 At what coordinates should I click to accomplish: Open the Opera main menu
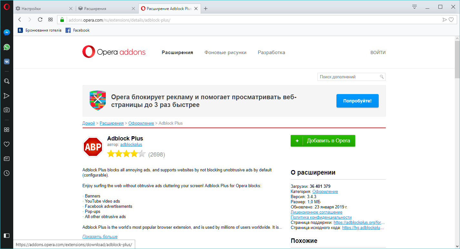pos(6,7)
